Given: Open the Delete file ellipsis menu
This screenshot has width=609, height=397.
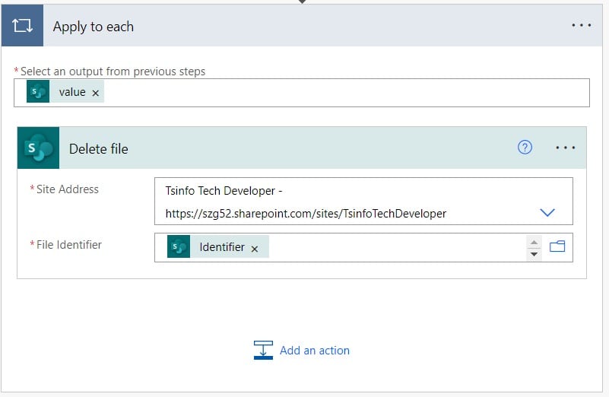Looking at the screenshot, I should pyautogui.click(x=565, y=148).
